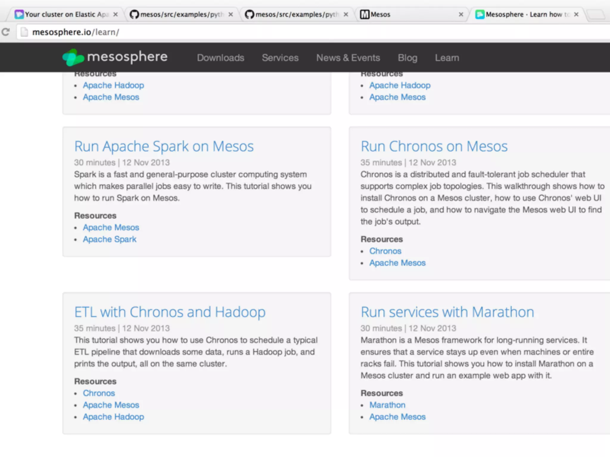
Task: Open the Blog nav link
Action: (407, 58)
